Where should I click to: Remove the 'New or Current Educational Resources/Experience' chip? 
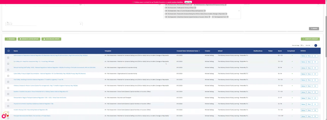click(x=205, y=11)
